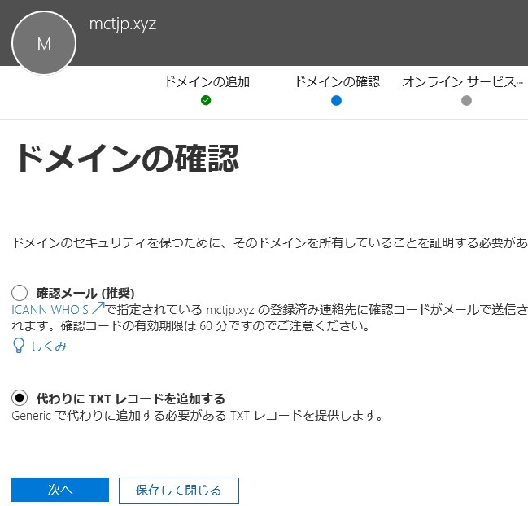Click the mctjp.xyz domain title in header
This screenshot has width=528, height=506.
[x=123, y=24]
